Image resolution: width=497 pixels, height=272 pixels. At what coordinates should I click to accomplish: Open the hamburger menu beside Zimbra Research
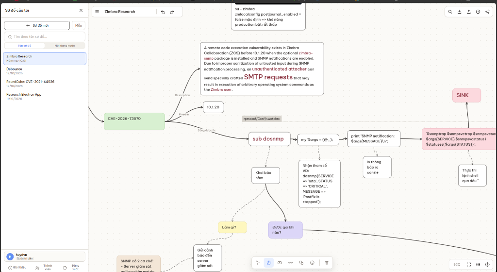click(97, 12)
